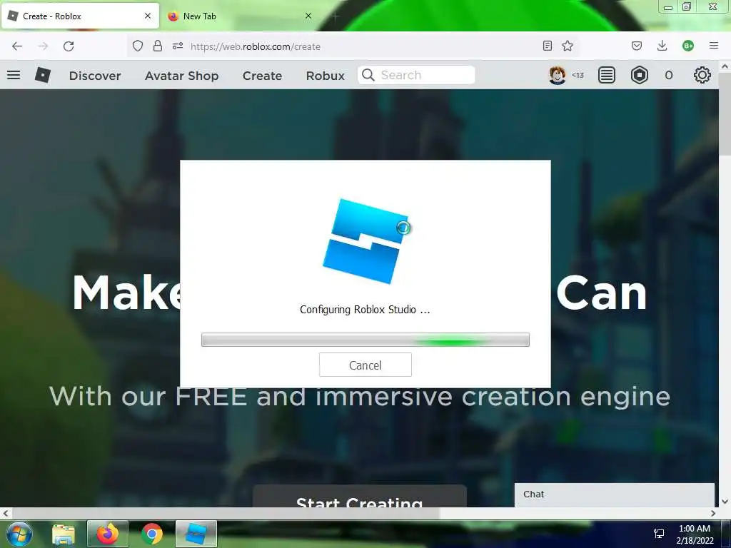The width and height of the screenshot is (731, 548).
Task: Bookmark this page with the star icon
Action: [568, 46]
